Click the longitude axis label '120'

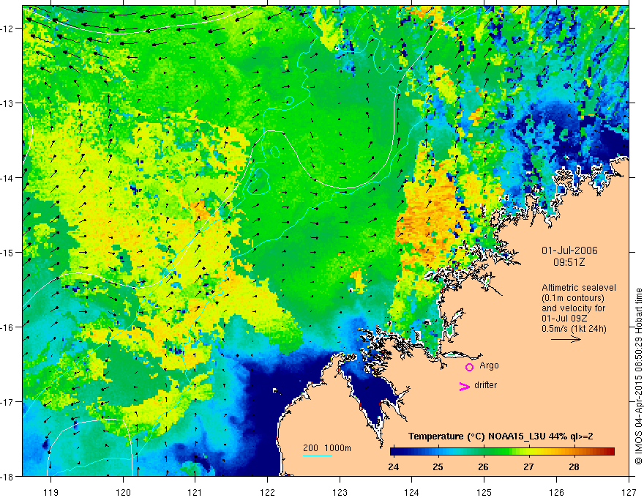click(123, 493)
